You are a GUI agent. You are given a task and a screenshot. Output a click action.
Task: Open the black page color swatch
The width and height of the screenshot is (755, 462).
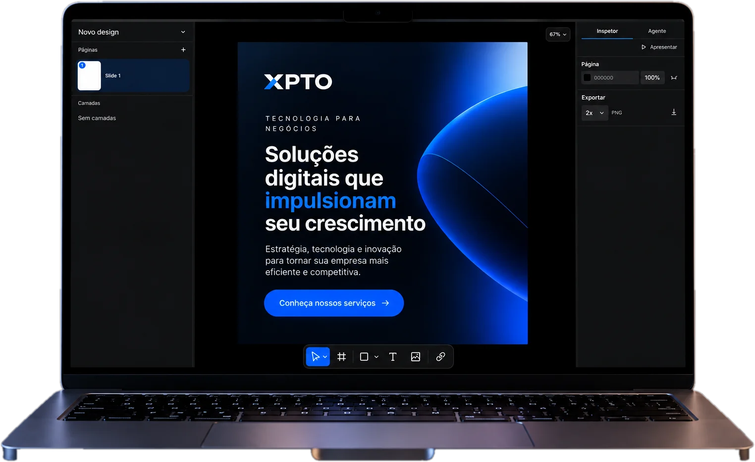point(587,78)
